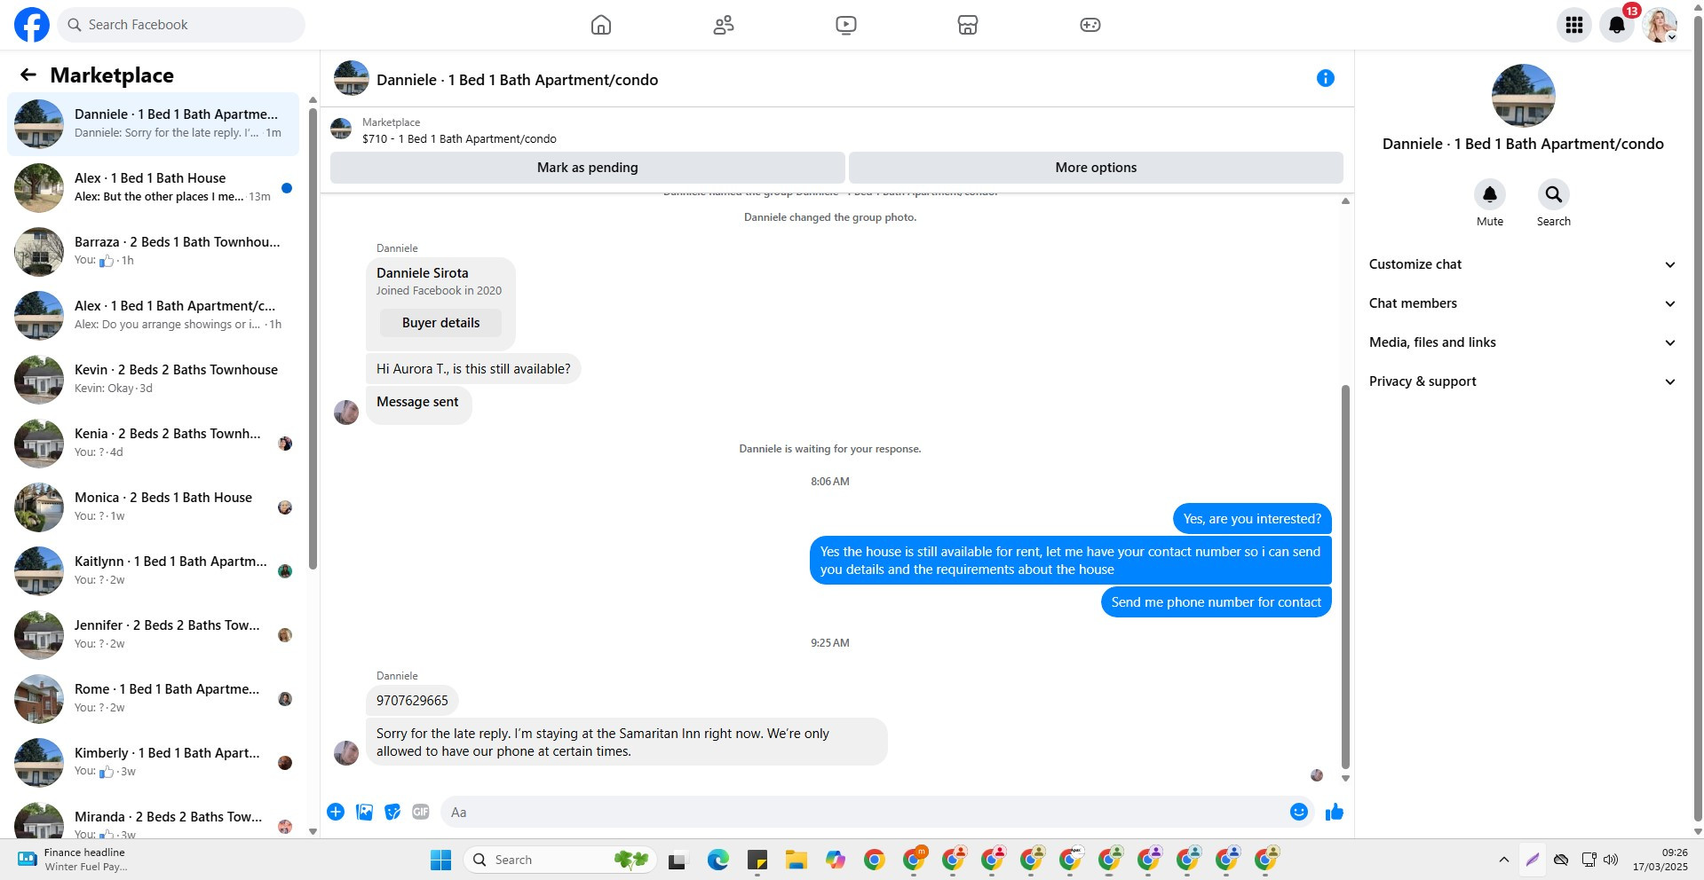Open Kevin 2 Beds 2 Baths Townhouse chat
This screenshot has width=1704, height=880.
click(153, 380)
